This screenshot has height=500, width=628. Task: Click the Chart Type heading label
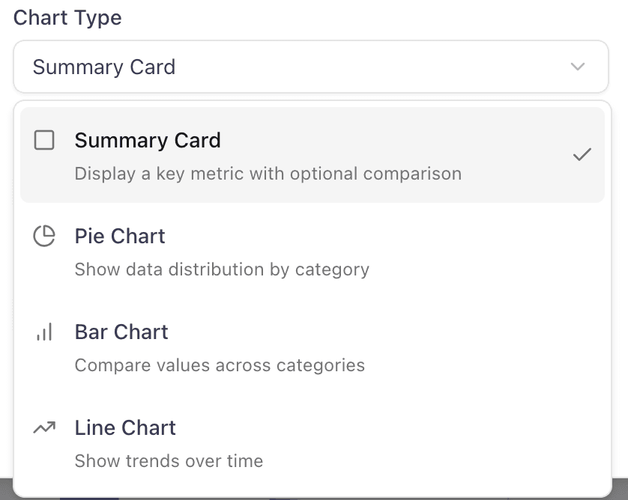pos(67,17)
